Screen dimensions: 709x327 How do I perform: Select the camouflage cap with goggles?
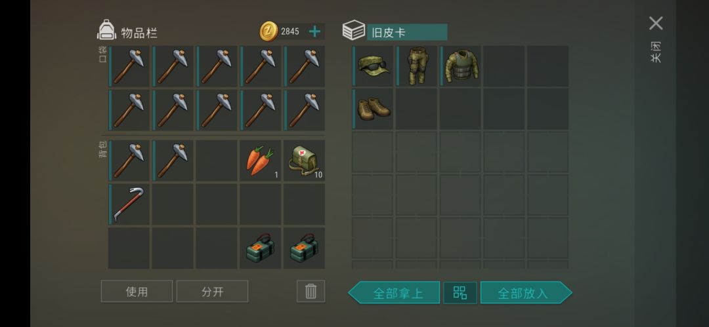373,66
